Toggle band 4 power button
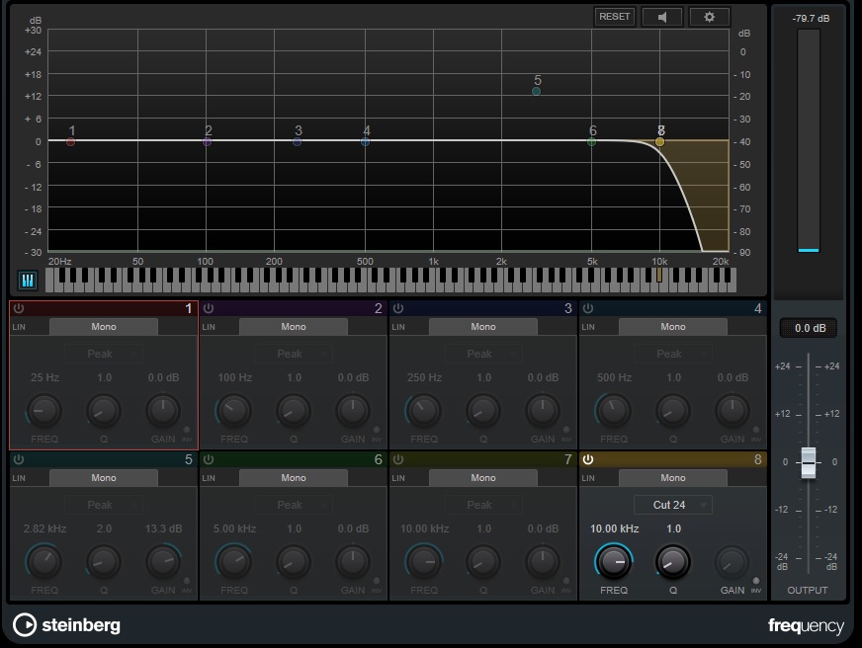This screenshot has width=862, height=648. pyautogui.click(x=587, y=308)
